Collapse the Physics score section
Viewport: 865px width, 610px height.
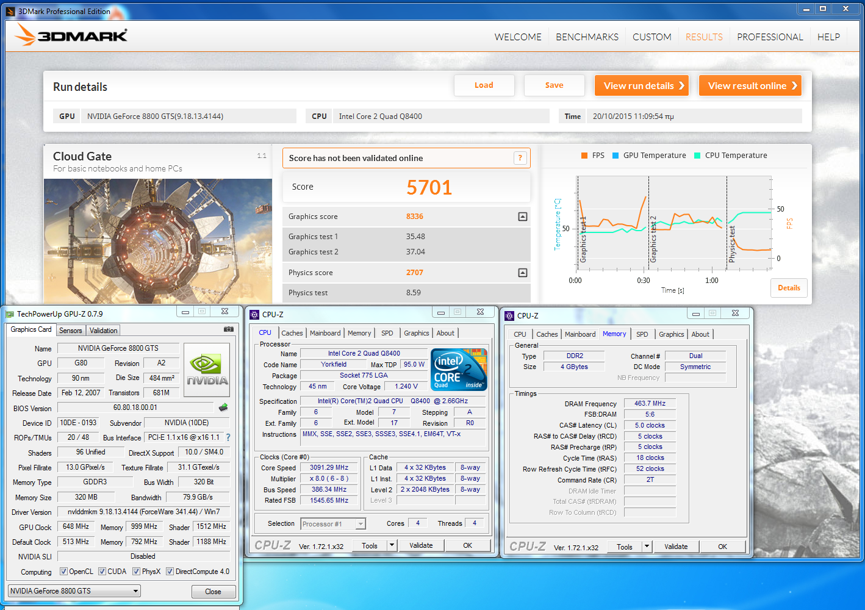(x=522, y=273)
